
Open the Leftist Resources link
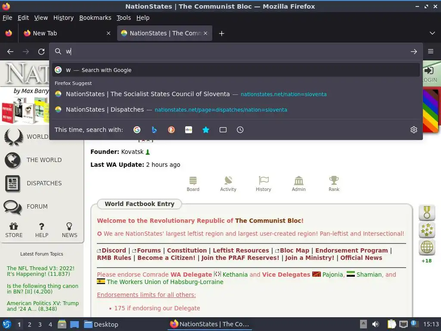(241, 250)
